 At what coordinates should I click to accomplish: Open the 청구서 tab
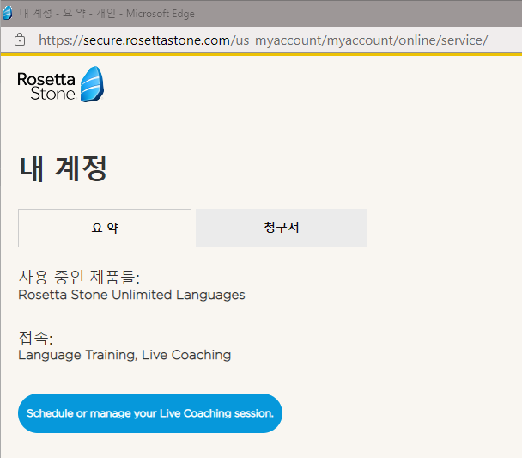tap(282, 228)
